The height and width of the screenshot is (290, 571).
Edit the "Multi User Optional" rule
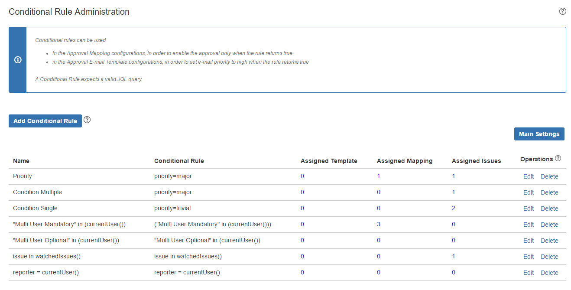tap(528, 241)
